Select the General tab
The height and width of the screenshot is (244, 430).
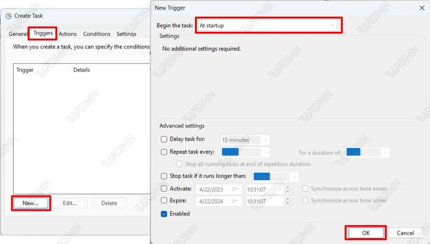(x=18, y=34)
